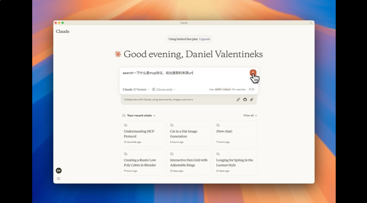The height and width of the screenshot is (203, 367).
Task: Open the Understanding MCP Protocol chat
Action: (143, 133)
